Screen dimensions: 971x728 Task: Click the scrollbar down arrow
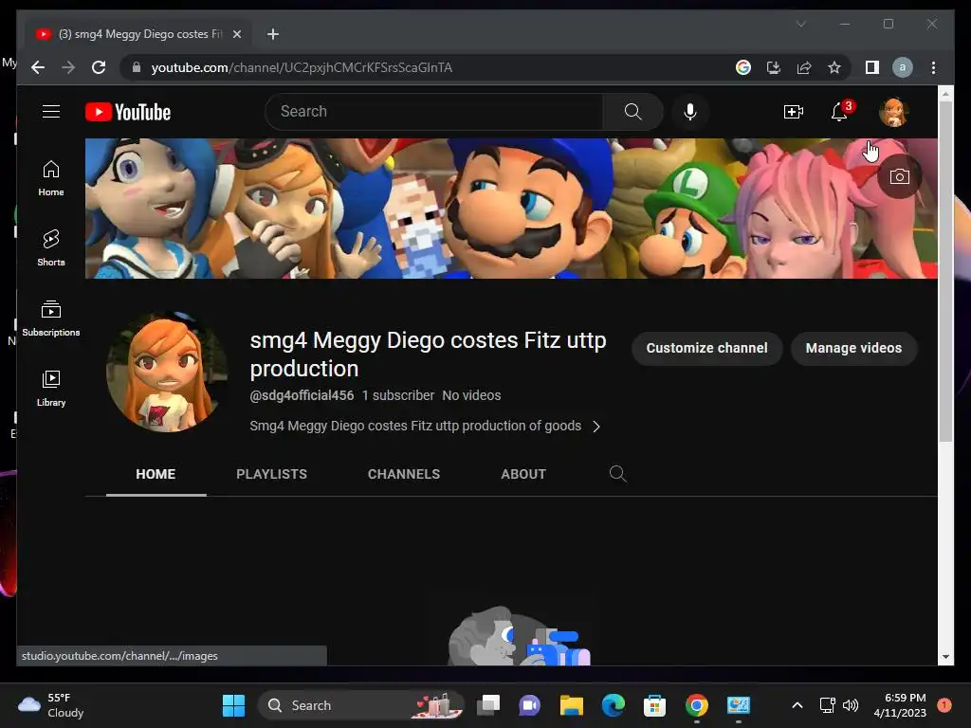pos(945,657)
